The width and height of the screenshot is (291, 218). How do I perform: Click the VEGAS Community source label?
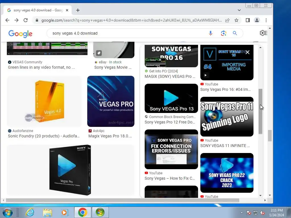(x=27, y=62)
